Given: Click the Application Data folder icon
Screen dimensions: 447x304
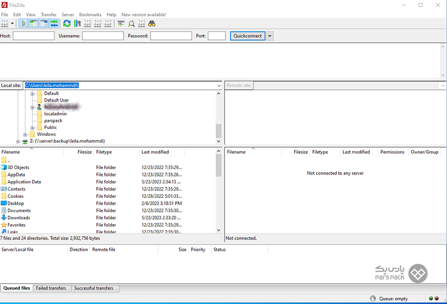Looking at the screenshot, I should 3,182.
